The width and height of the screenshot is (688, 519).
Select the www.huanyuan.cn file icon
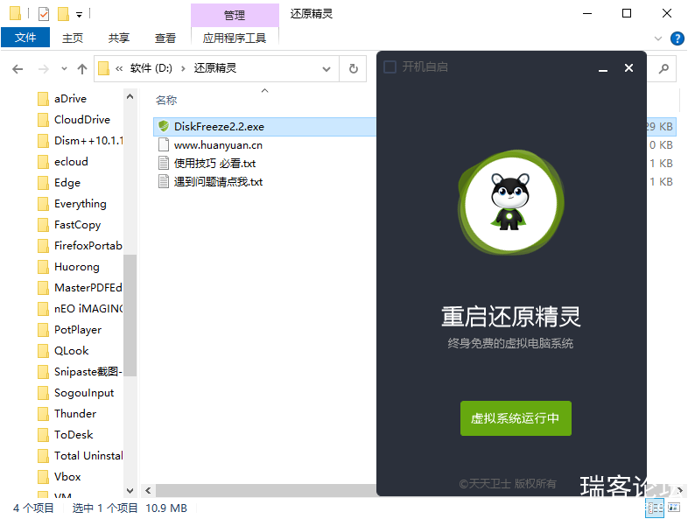coord(164,144)
